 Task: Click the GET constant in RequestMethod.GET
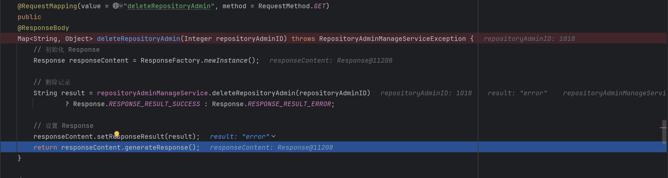(x=320, y=6)
